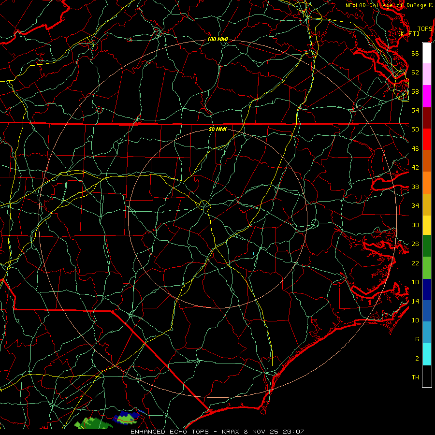The image size is (435, 435).
Task: Select the '18' legend value
Action: click(415, 282)
